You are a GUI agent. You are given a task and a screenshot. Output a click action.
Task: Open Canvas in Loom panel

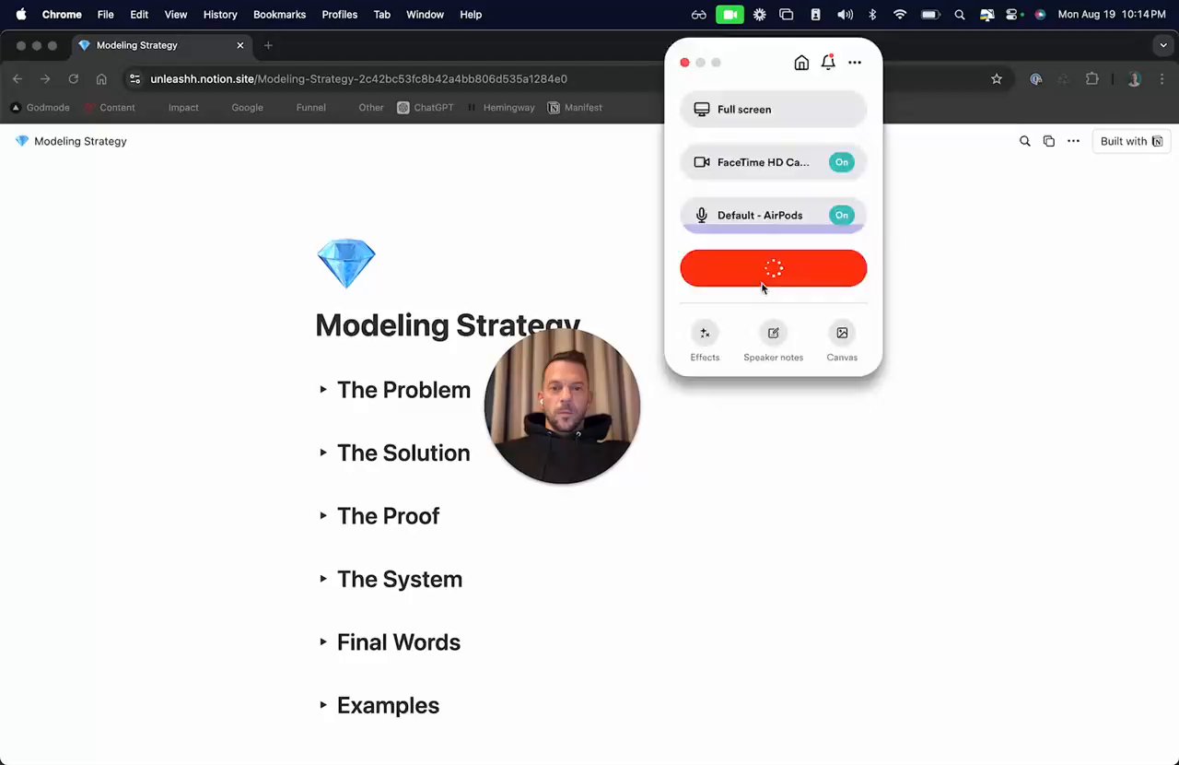(842, 341)
